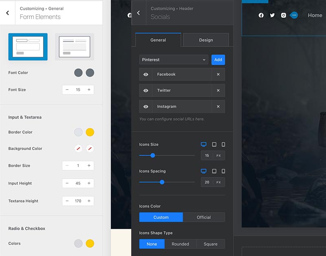Image resolution: width=326 pixels, height=256 pixels.
Task: Toggle Facebook visibility eye icon
Action: click(x=146, y=74)
